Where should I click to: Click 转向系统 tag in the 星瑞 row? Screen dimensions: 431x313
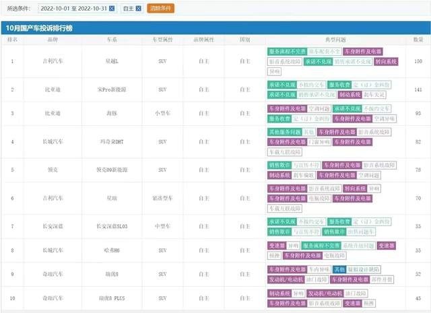[355, 188]
